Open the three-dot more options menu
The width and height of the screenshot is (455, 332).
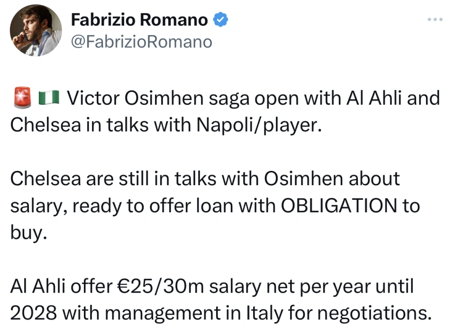[435, 19]
